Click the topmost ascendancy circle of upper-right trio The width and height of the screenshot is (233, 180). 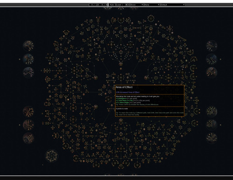(x=212, y=46)
